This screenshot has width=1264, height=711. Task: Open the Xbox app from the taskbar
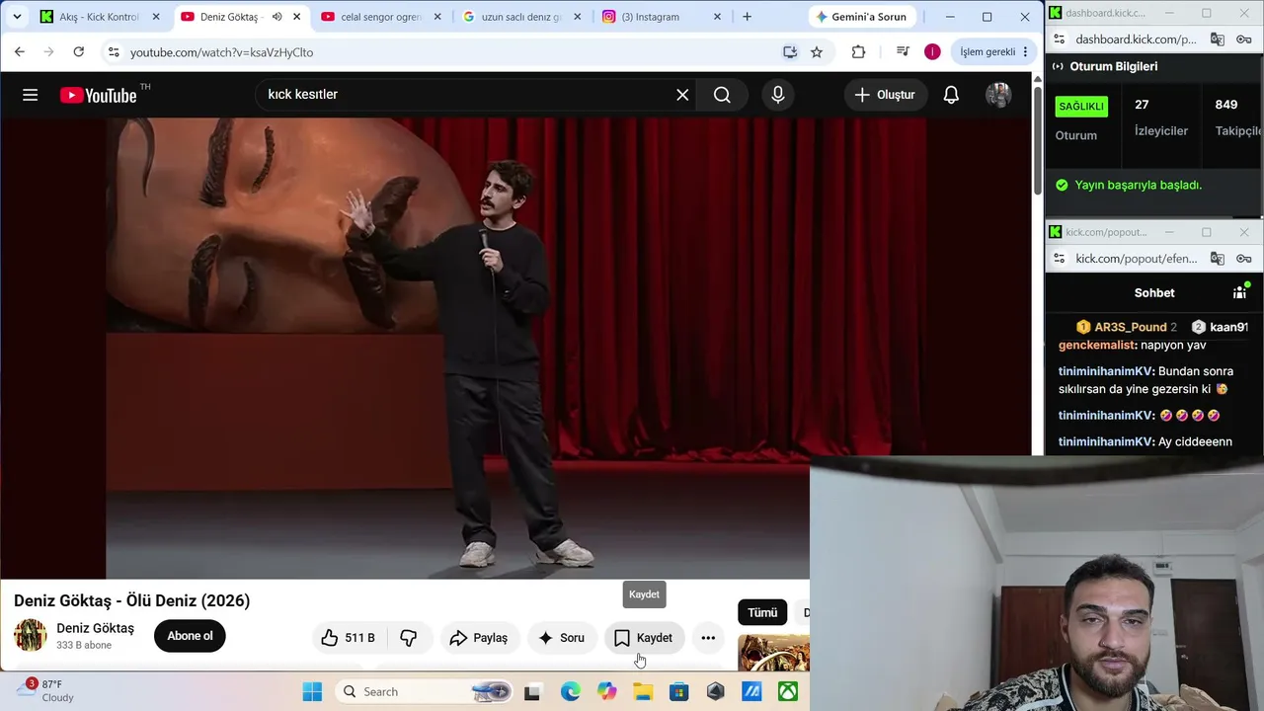788,692
